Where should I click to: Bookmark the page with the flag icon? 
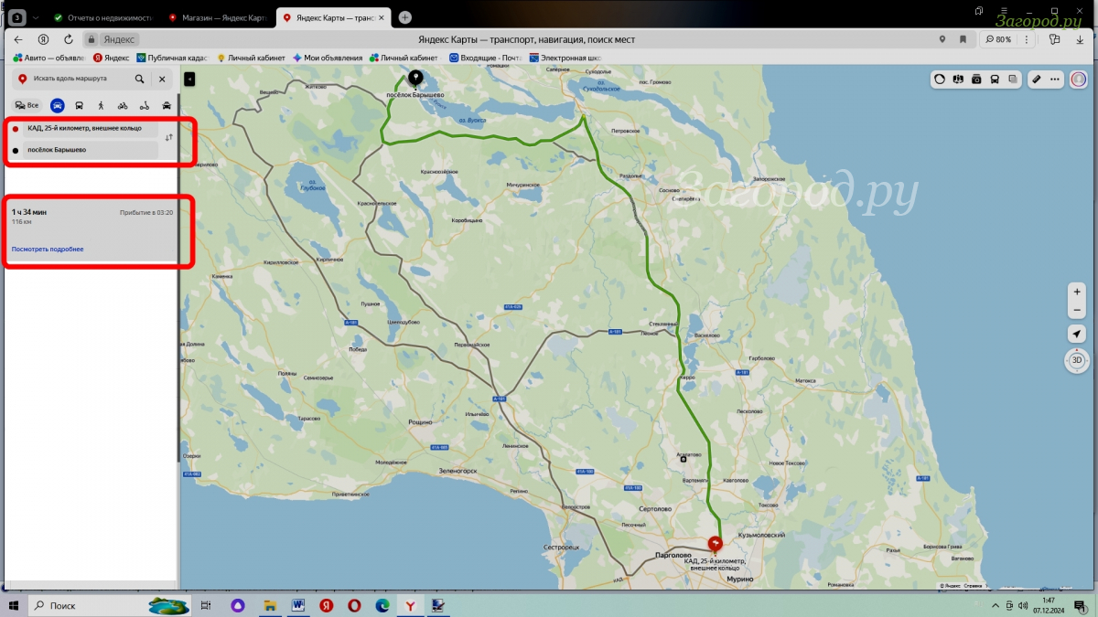pos(963,39)
